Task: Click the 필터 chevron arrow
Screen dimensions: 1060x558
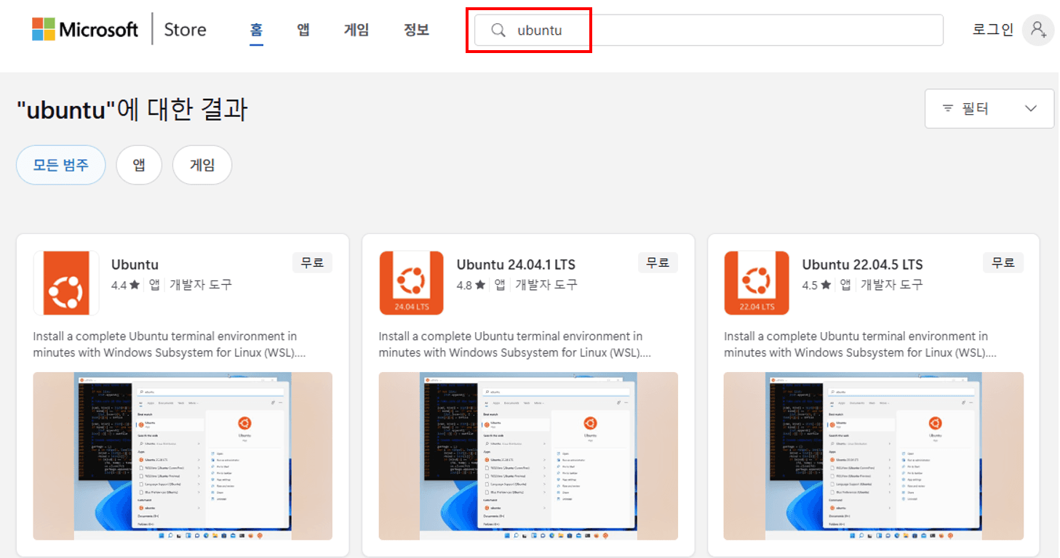Action: click(x=1030, y=108)
